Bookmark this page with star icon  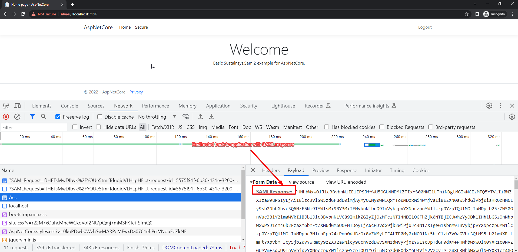(x=467, y=14)
